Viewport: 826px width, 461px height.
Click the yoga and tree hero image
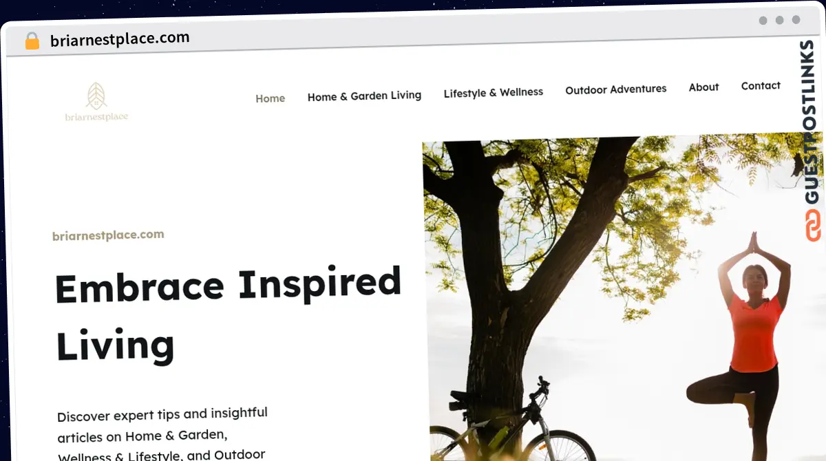point(624,297)
